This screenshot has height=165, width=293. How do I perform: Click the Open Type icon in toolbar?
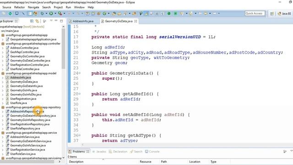pos(114,13)
